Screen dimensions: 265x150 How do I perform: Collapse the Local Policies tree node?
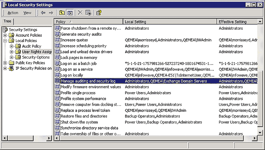5,41
